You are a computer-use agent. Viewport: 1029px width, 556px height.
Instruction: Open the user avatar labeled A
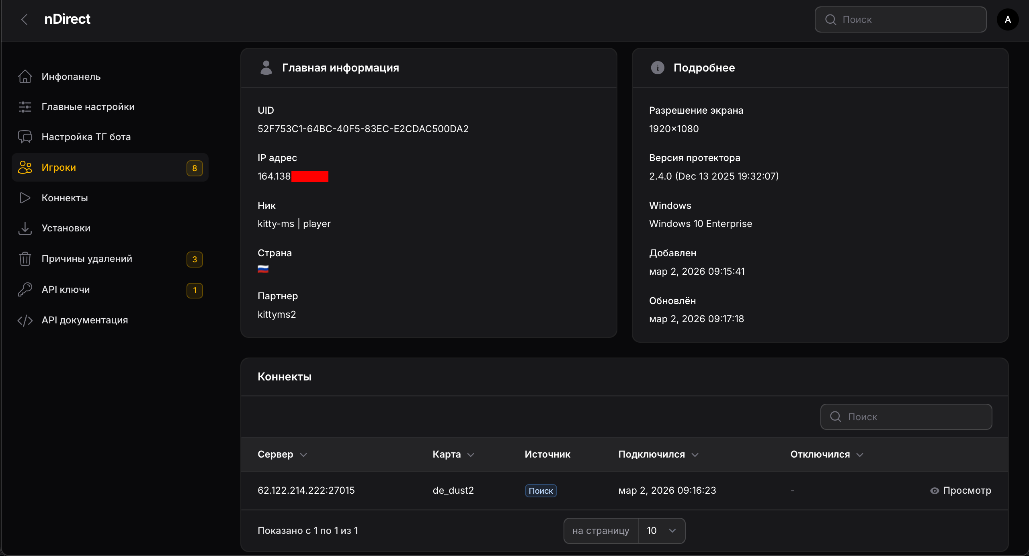click(x=1007, y=19)
